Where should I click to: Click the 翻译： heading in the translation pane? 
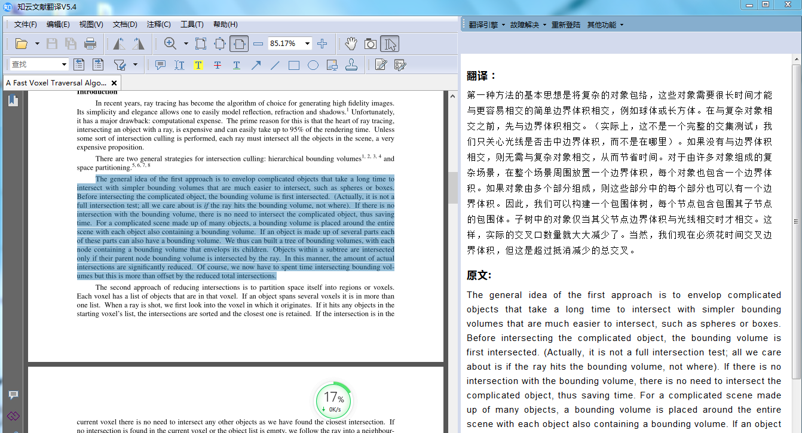482,76
